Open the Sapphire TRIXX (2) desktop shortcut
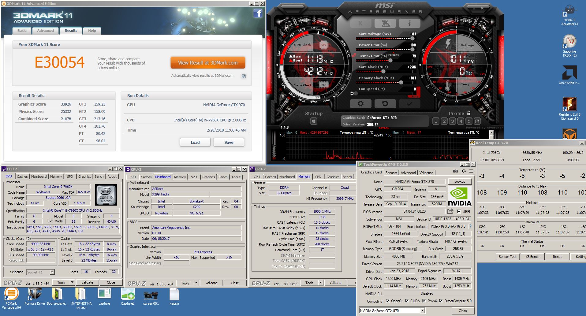The height and width of the screenshot is (316, 586). 569,46
